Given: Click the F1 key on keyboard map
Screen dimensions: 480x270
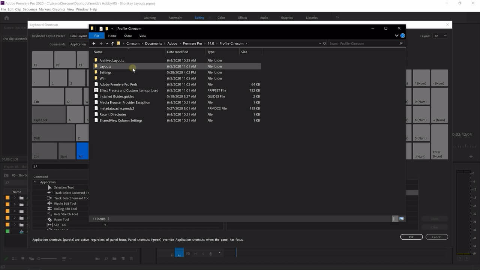Looking at the screenshot, I should 42,59.
